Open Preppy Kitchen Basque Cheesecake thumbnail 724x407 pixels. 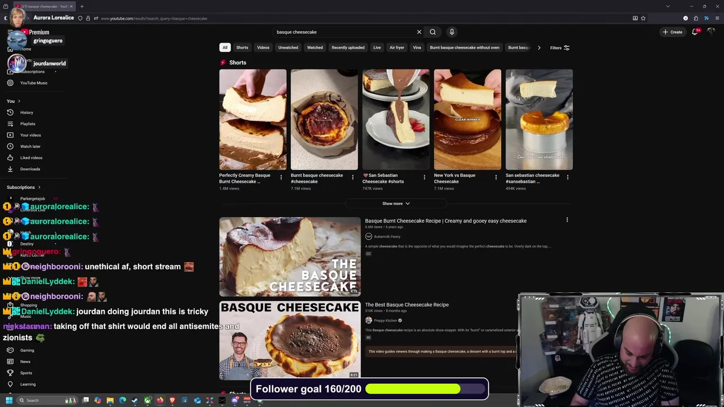290,340
